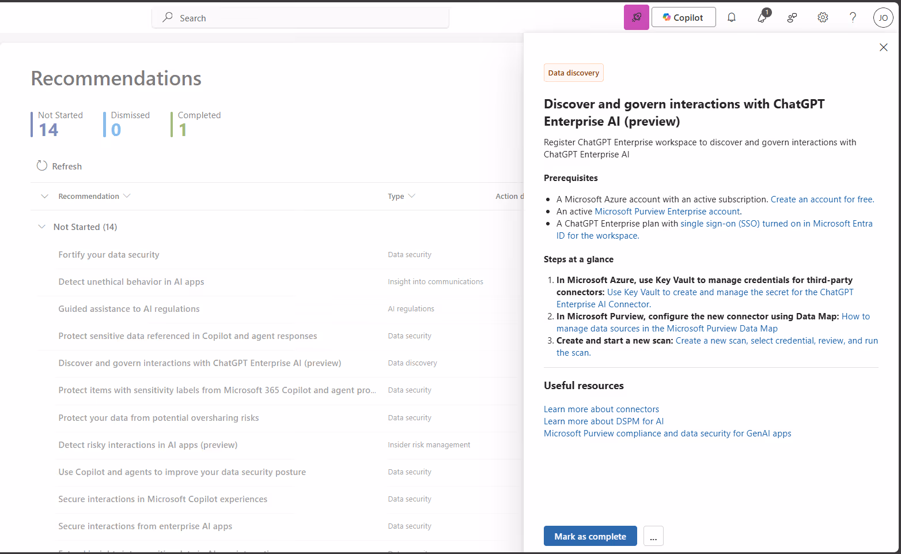Click the AI regulations type cell
Screen dimensions: 901x554
coord(411,309)
